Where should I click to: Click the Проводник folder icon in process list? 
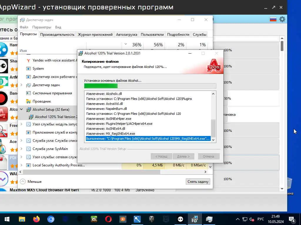pos(29,101)
